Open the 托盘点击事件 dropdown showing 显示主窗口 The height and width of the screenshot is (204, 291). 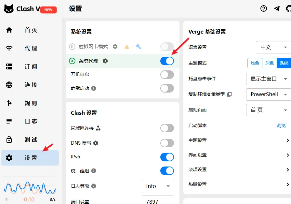(269, 79)
